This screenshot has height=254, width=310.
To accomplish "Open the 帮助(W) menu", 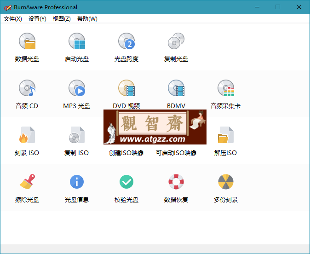I will [87, 19].
